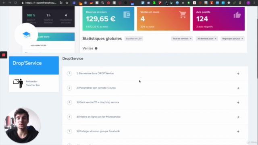
Task: Click the instructor figure icon
Action: (18, 83)
